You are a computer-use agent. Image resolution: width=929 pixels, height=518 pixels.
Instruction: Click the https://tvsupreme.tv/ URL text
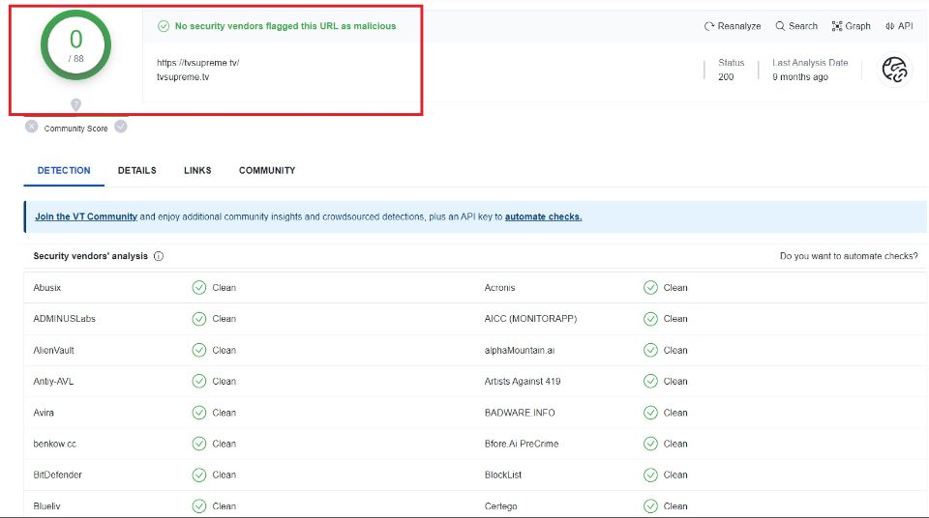pyautogui.click(x=197, y=63)
